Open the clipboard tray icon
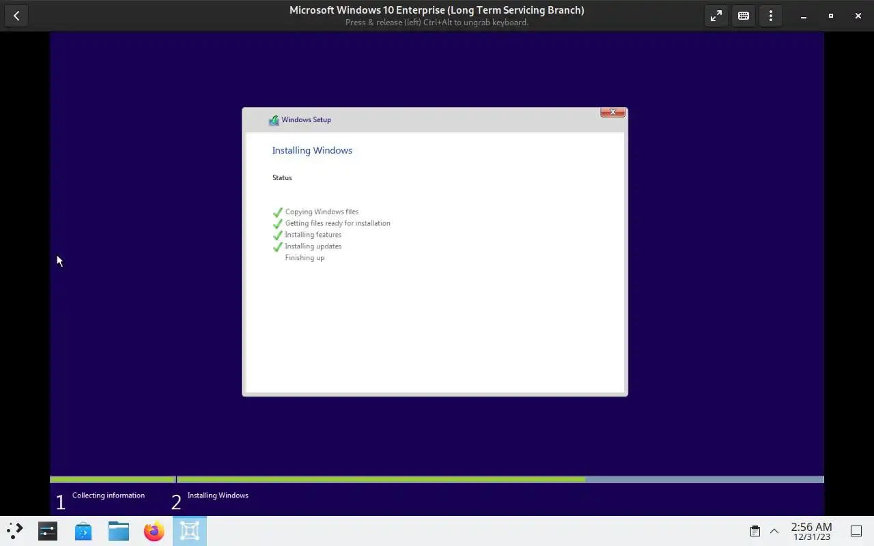 point(755,531)
